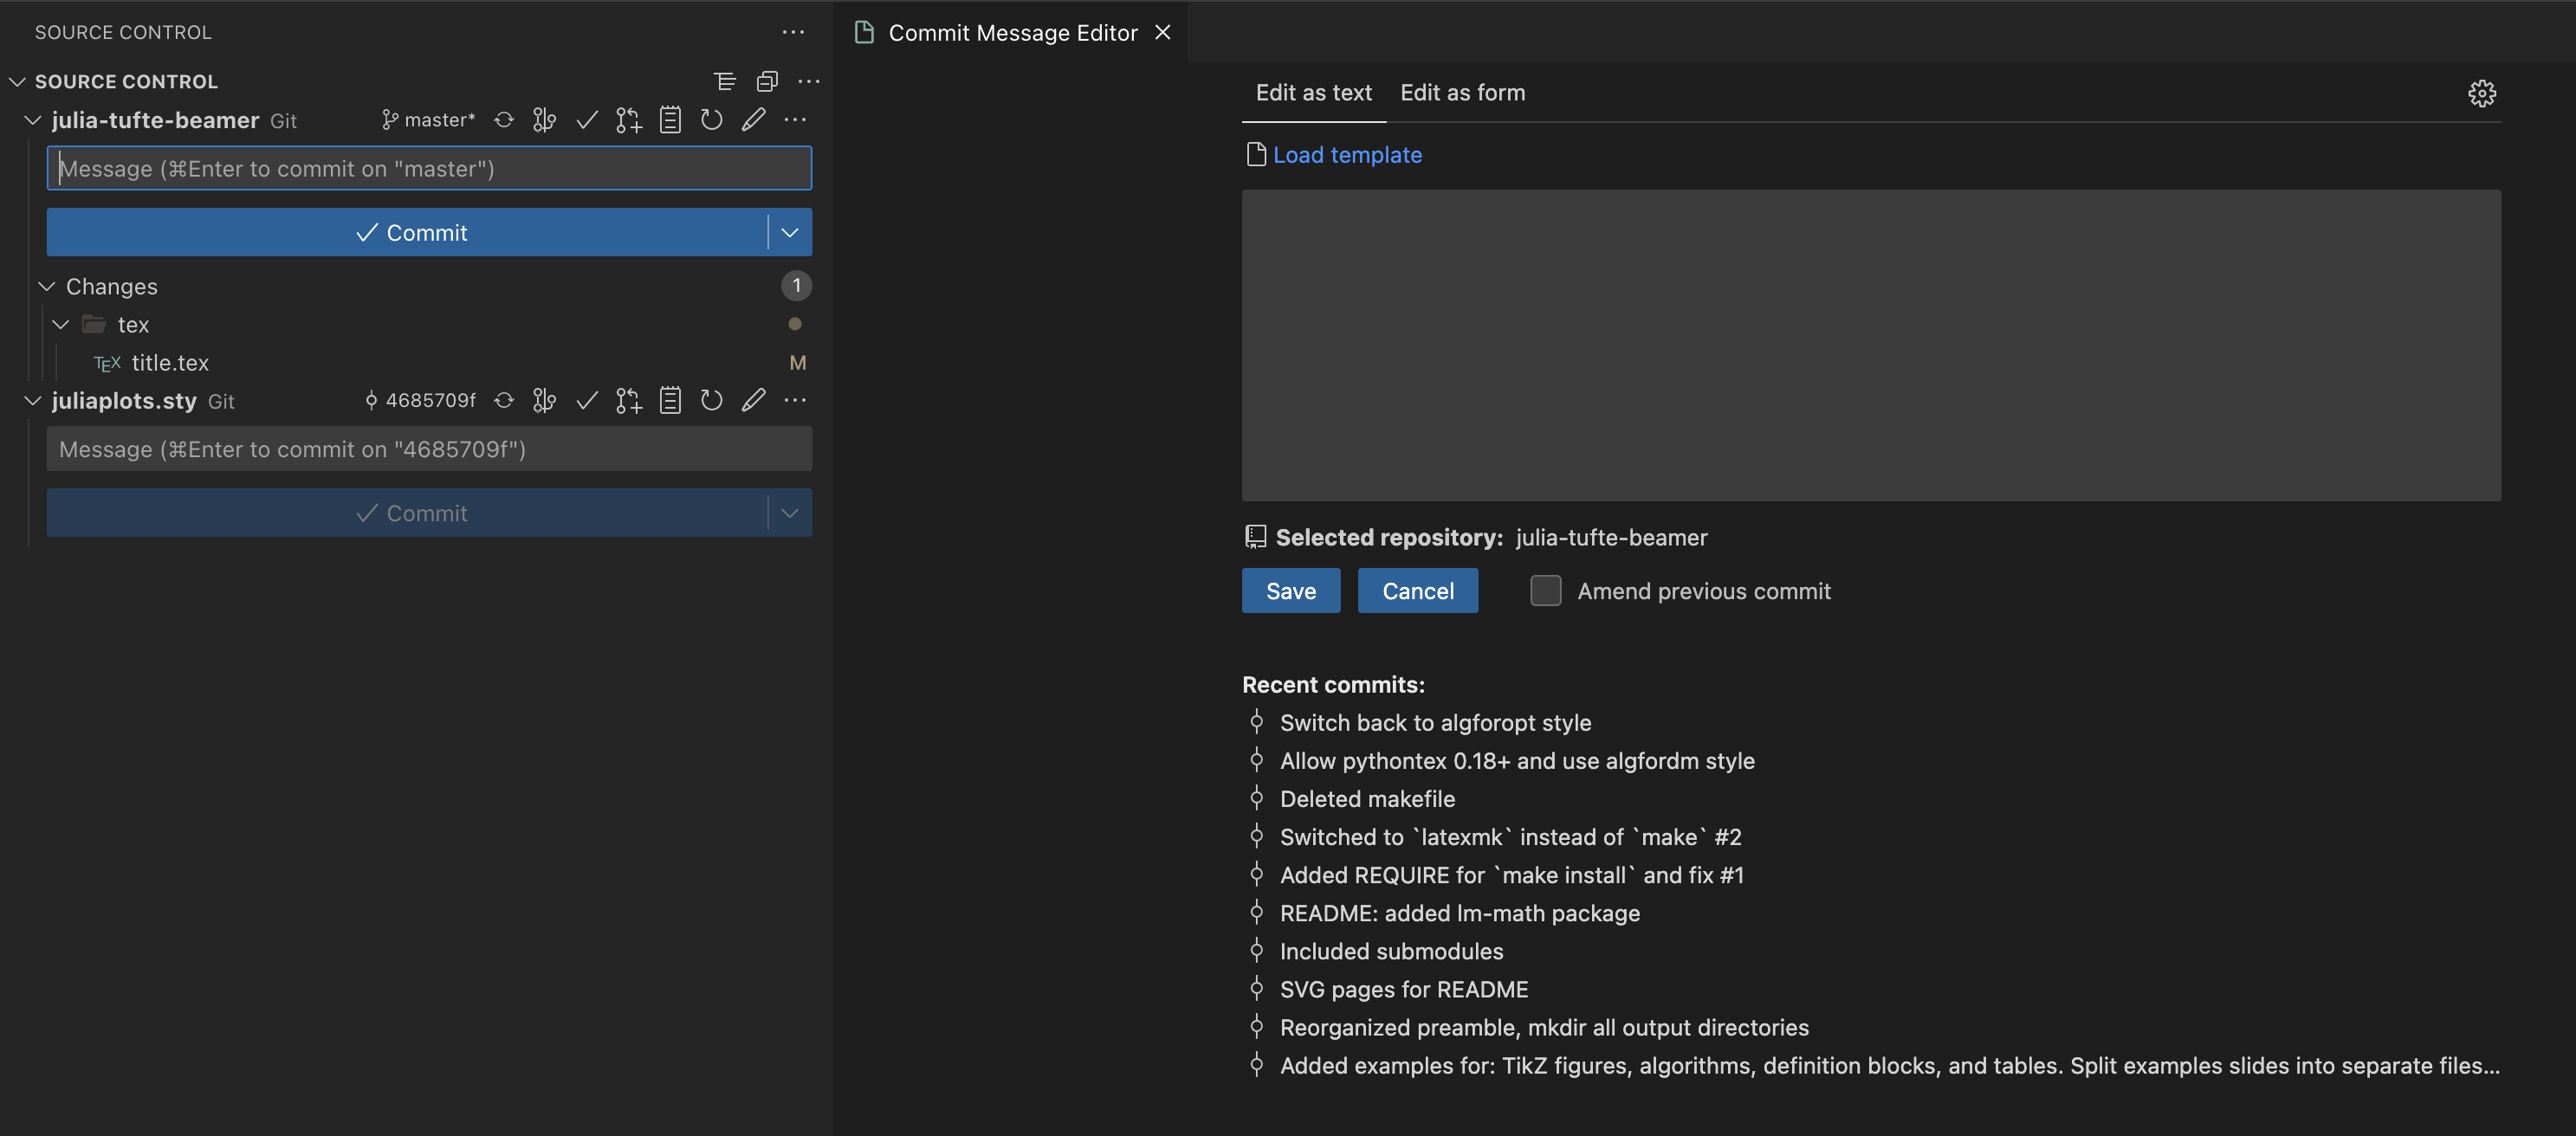Focus the commit message field for master
2576x1136 pixels.
tap(428, 168)
